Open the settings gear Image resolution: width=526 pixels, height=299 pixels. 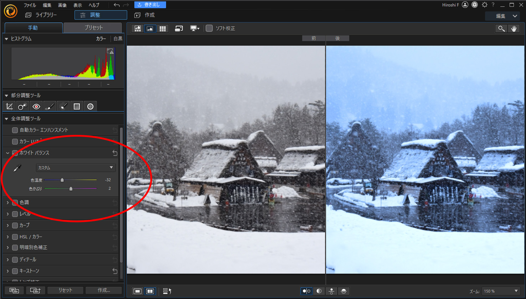(x=484, y=5)
